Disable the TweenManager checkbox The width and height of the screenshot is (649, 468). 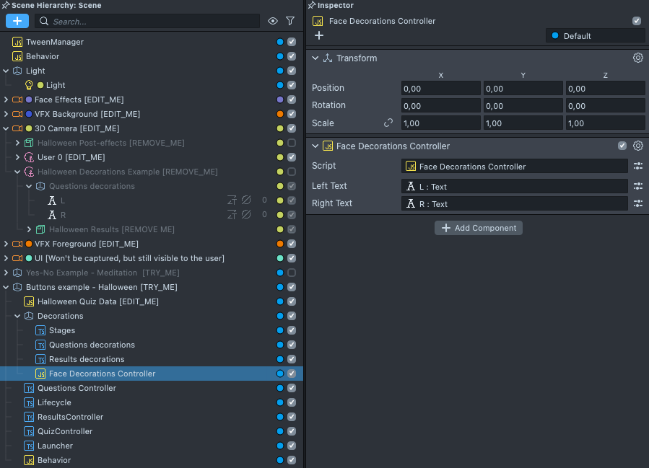coord(292,42)
